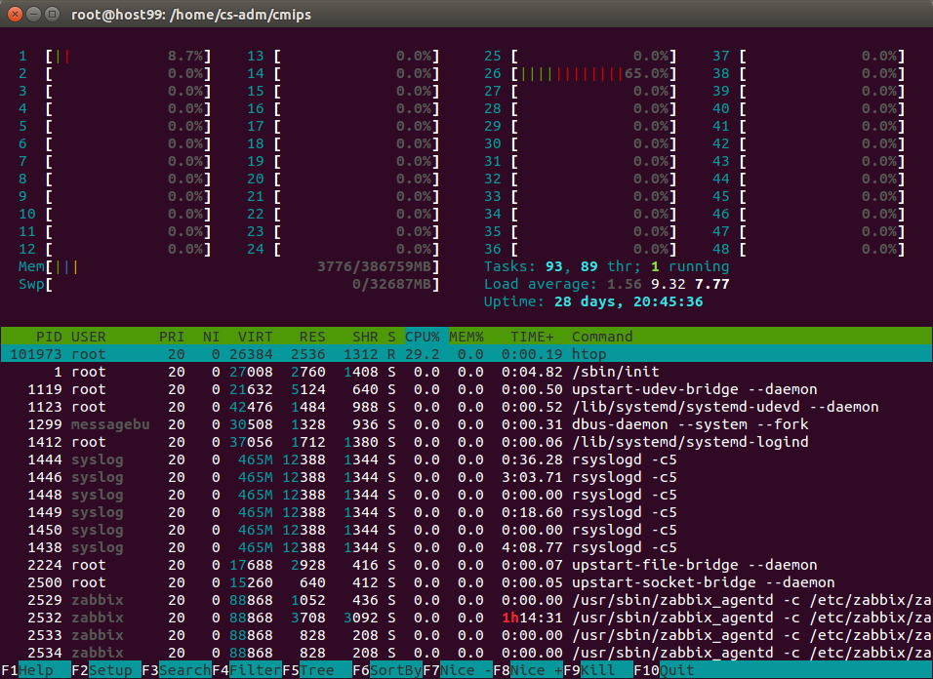
Task: Open htop Help from the F1 button
Action: click(36, 670)
